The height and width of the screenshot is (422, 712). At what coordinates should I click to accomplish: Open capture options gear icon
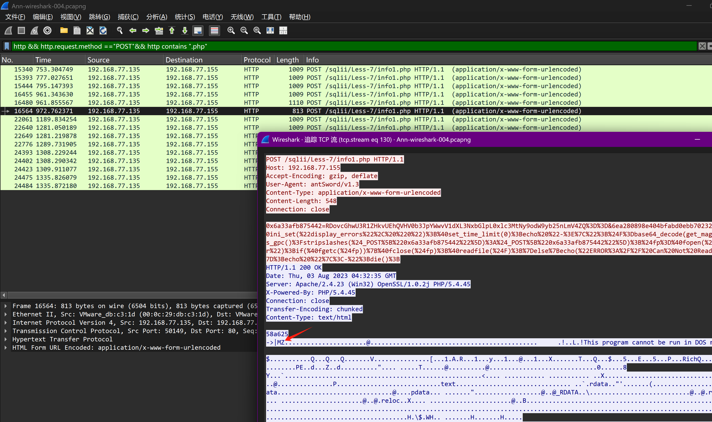(x=48, y=30)
